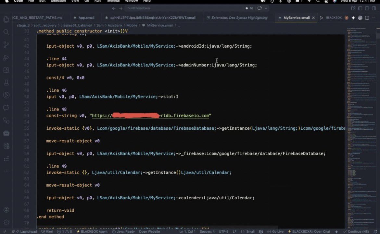Click the BLACKBOX button in editor toolbar
380x234 pixels.
click(334, 18)
